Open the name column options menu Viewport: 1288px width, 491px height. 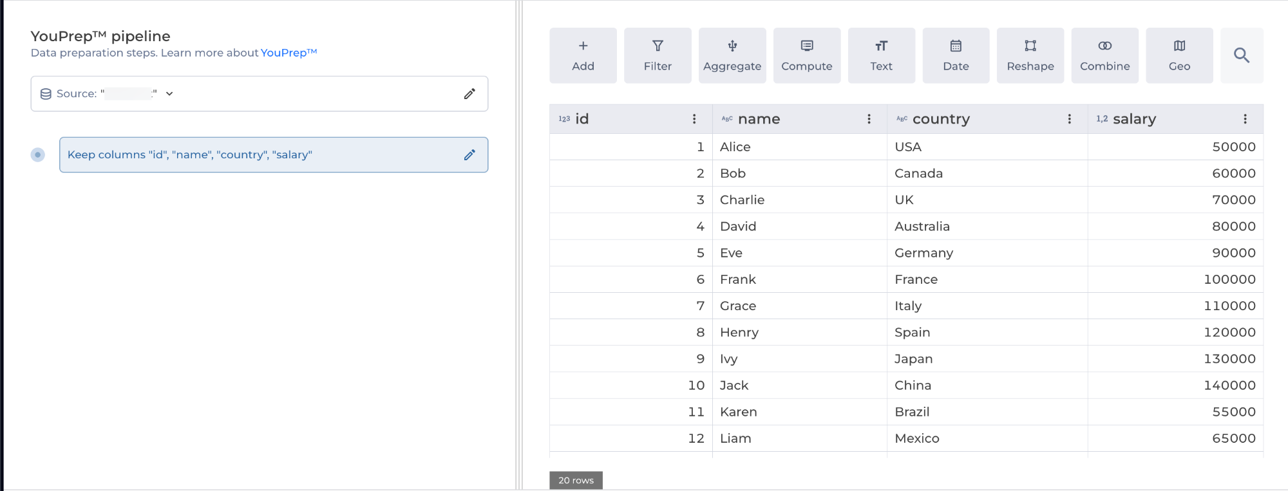tap(869, 119)
